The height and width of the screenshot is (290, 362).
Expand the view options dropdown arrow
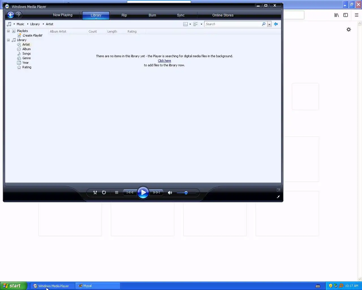coord(201,24)
